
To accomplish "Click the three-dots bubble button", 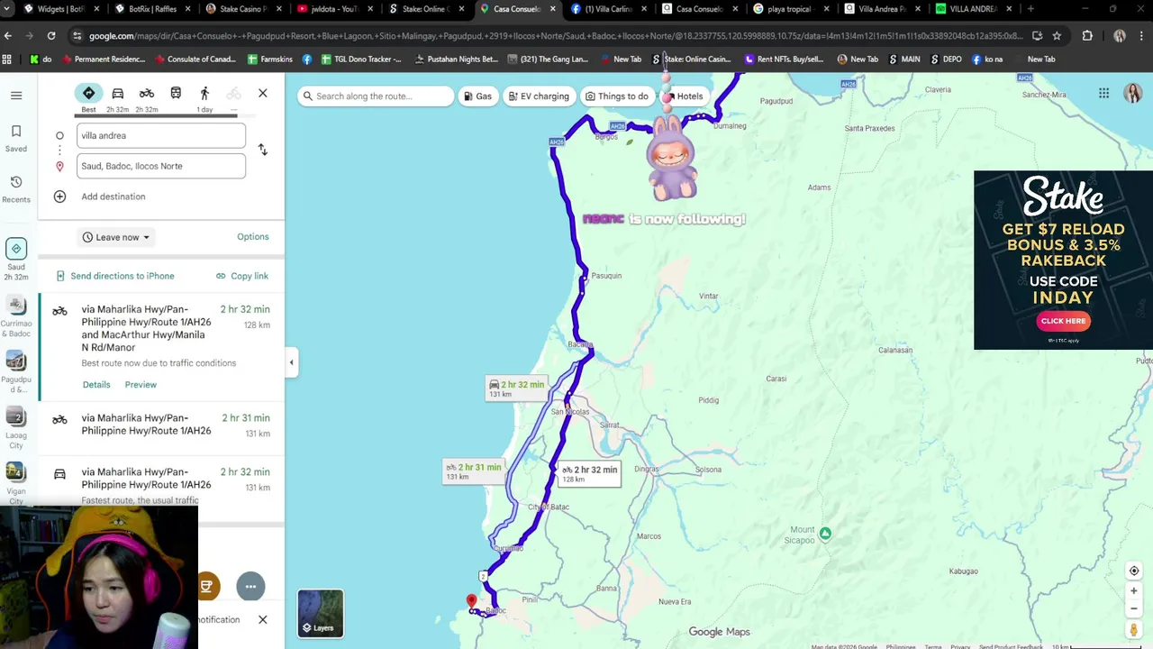I will click(x=250, y=587).
